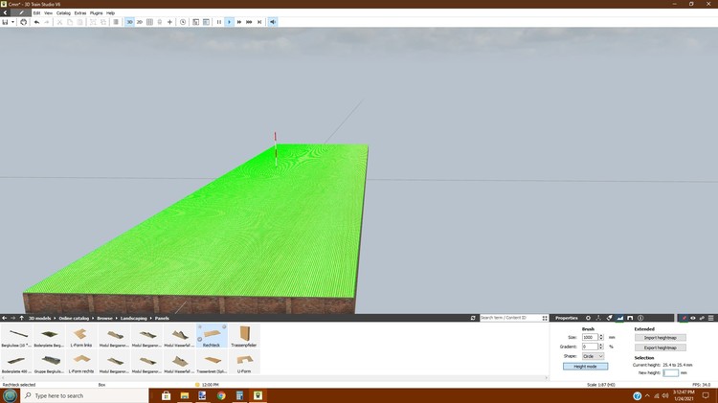Click the catalog back navigation arrow
Viewport: 718px width, 403px height.
[x=5, y=318]
